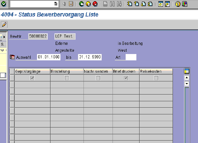This screenshot has width=198, height=143.
Task: Click the end date field 31.12.9999
Action: click(x=90, y=57)
